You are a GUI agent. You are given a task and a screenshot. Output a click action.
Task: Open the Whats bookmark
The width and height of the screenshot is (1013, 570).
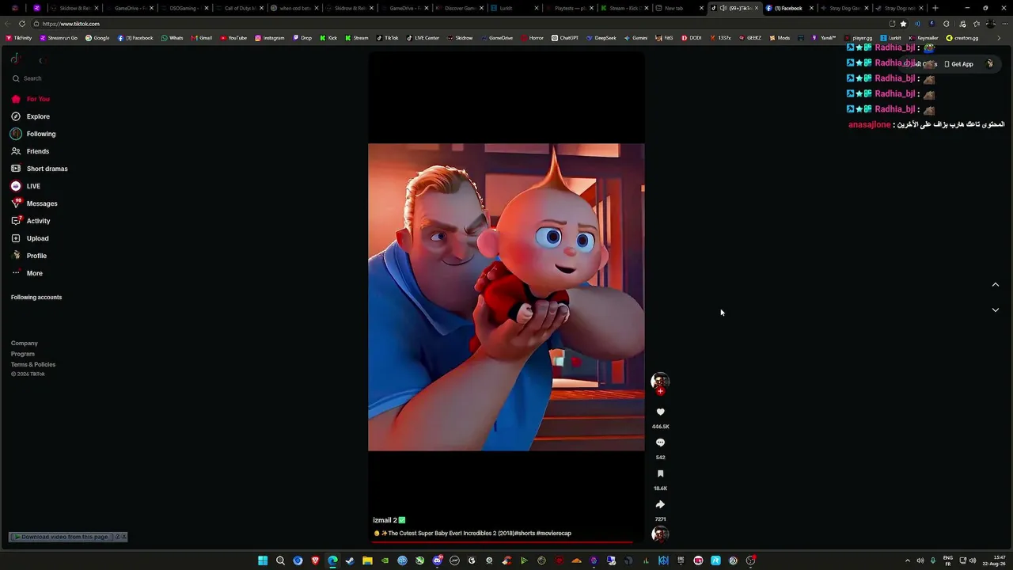172,38
